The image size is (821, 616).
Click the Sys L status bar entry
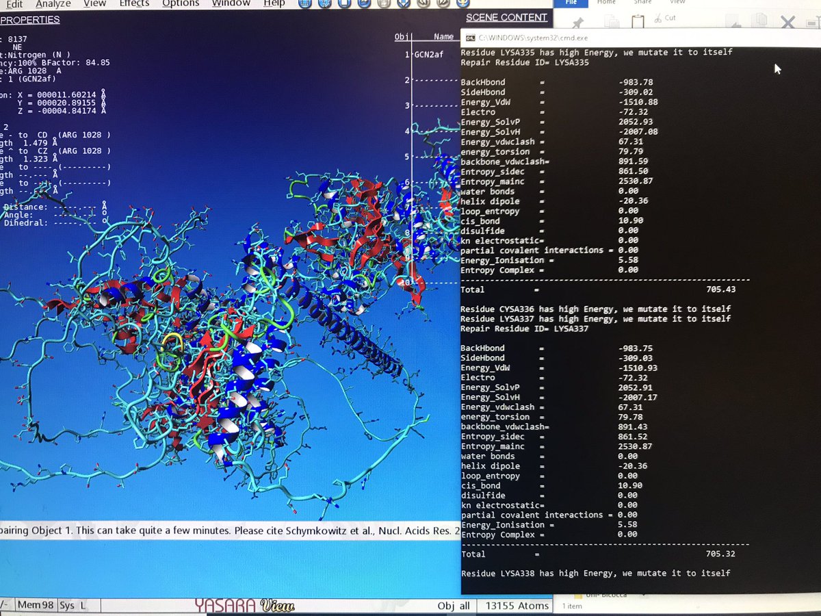(73, 605)
